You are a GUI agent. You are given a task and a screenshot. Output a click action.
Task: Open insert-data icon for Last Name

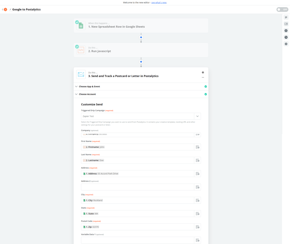tap(197, 160)
